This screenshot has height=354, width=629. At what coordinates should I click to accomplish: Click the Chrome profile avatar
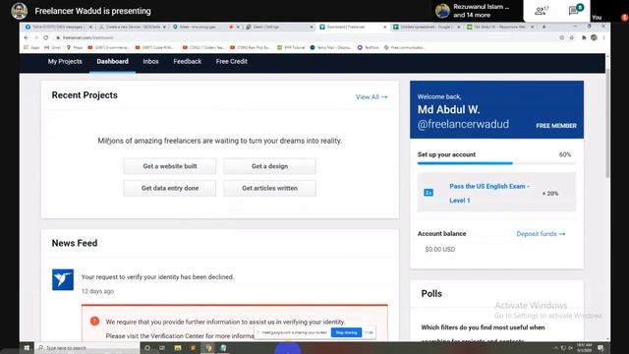594,37
